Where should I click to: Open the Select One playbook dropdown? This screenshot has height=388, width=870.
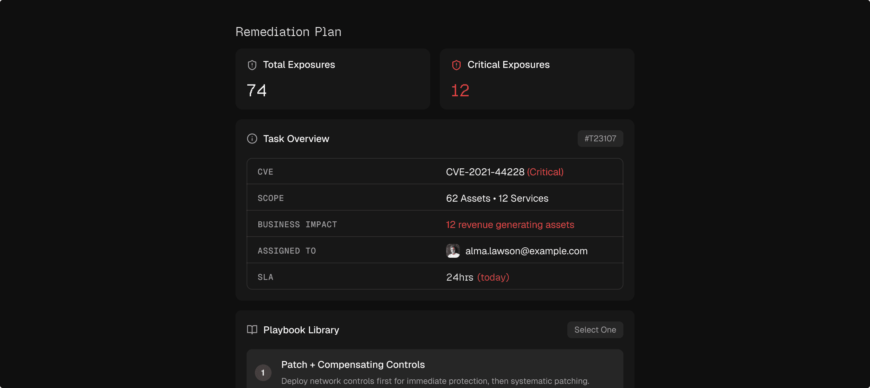click(x=595, y=330)
